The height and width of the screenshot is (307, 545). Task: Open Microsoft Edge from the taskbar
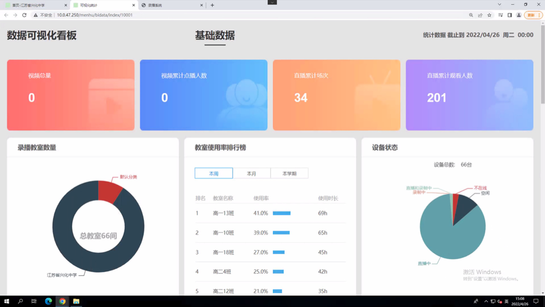(x=48, y=301)
